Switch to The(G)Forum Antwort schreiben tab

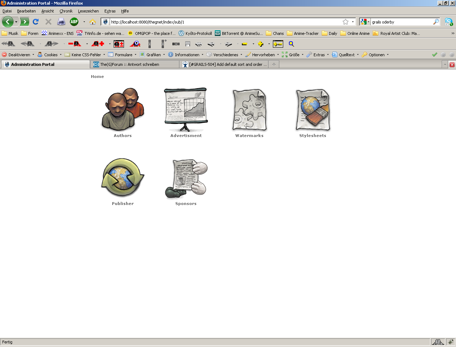click(135, 64)
